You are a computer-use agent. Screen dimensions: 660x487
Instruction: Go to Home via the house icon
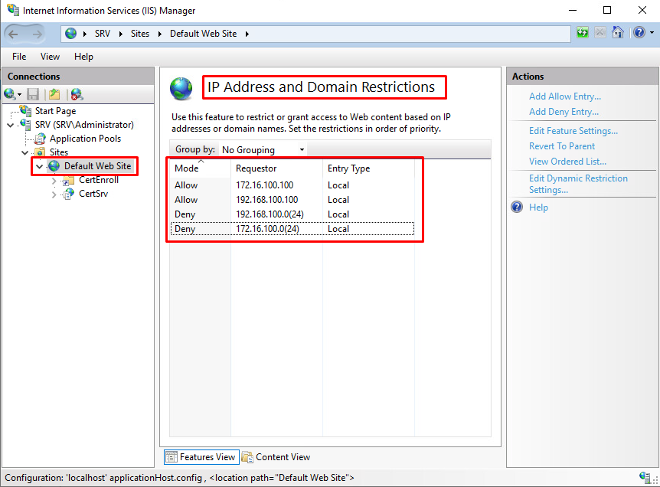click(617, 33)
